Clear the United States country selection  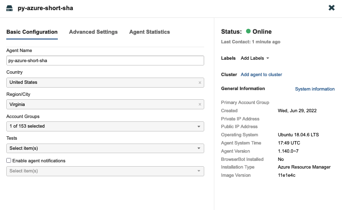(x=200, y=83)
